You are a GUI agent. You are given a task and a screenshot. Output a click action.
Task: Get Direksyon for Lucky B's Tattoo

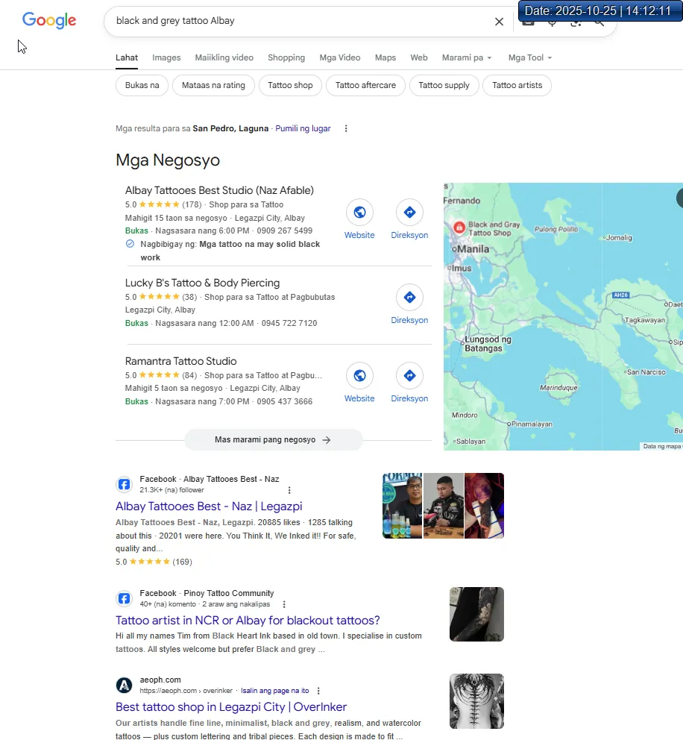tap(409, 298)
